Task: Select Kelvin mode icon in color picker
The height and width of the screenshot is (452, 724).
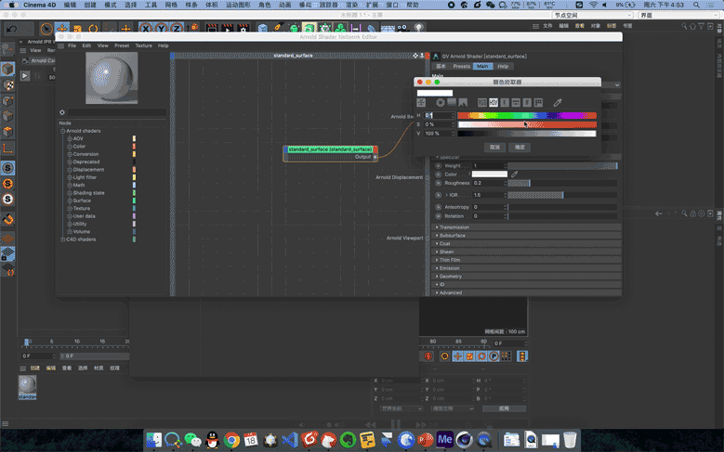Action: point(505,102)
